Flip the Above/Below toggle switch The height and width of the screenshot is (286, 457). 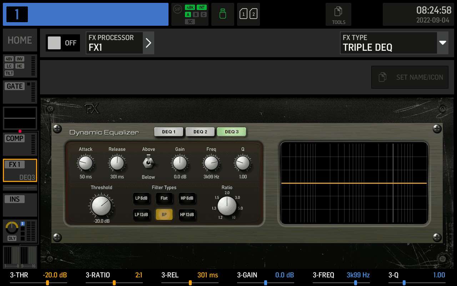coord(149,163)
